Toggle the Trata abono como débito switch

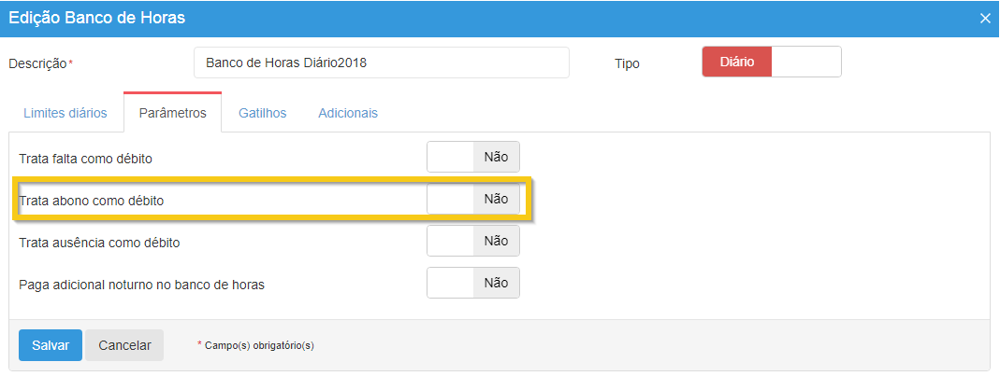coord(472,199)
